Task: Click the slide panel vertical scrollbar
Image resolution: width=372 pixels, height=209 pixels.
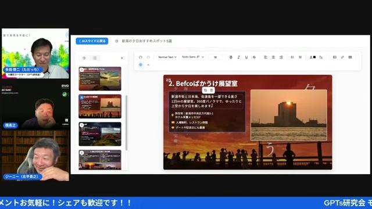Action: coord(127,122)
